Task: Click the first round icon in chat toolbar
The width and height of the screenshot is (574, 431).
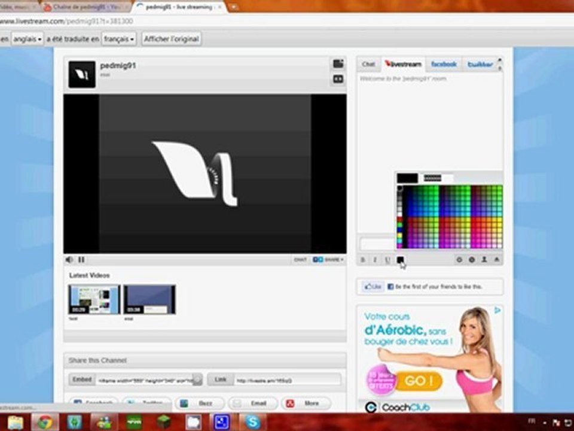Action: (x=459, y=259)
